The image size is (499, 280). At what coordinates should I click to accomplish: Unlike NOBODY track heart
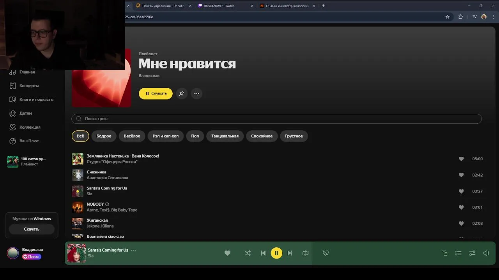pos(461,207)
